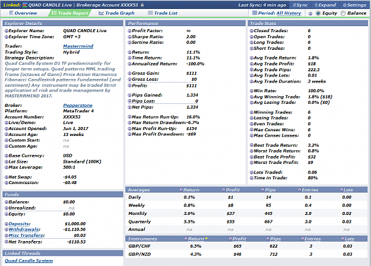The width and height of the screenshot is (371, 266).
Task: Click info icon beside Time in Trade
Action: (x=252, y=178)
